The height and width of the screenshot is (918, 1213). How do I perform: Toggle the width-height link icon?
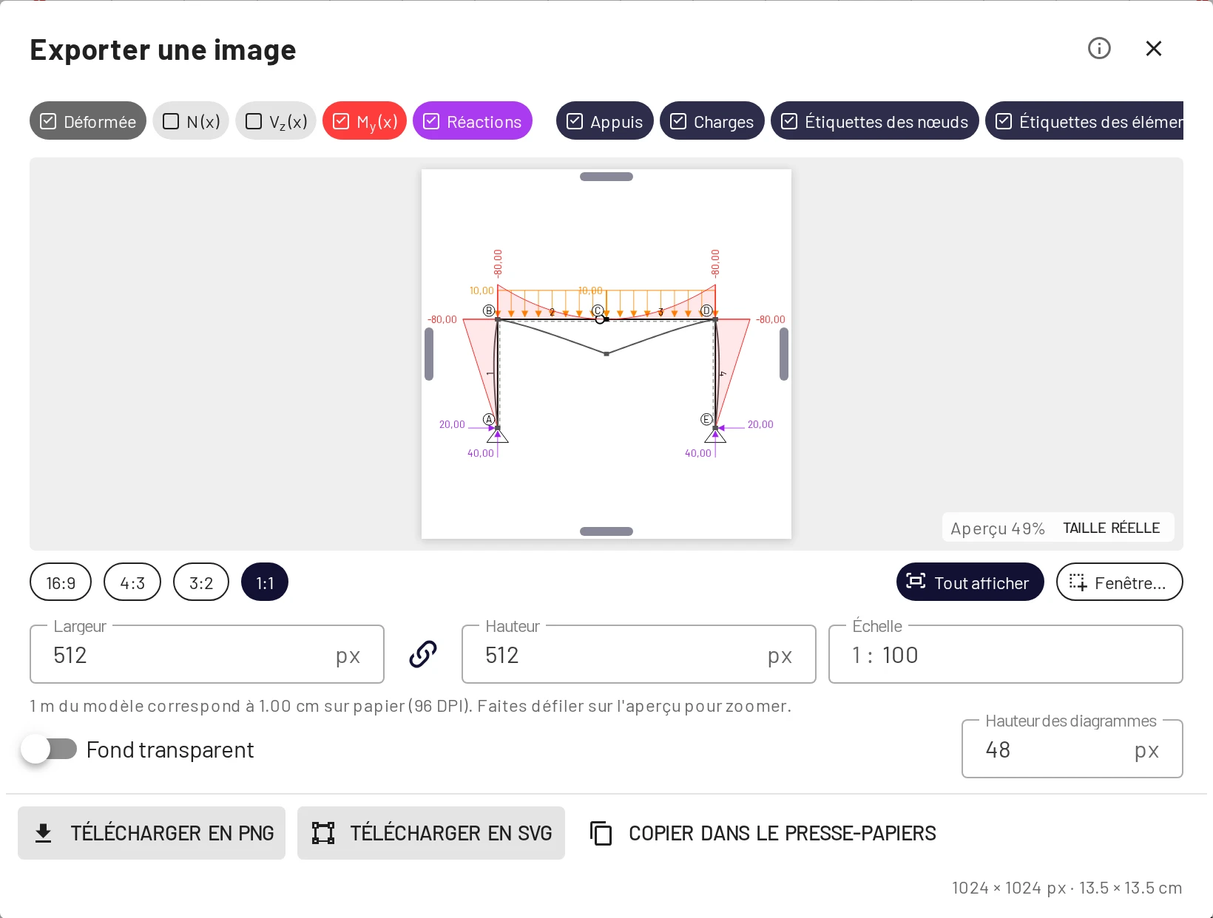423,654
